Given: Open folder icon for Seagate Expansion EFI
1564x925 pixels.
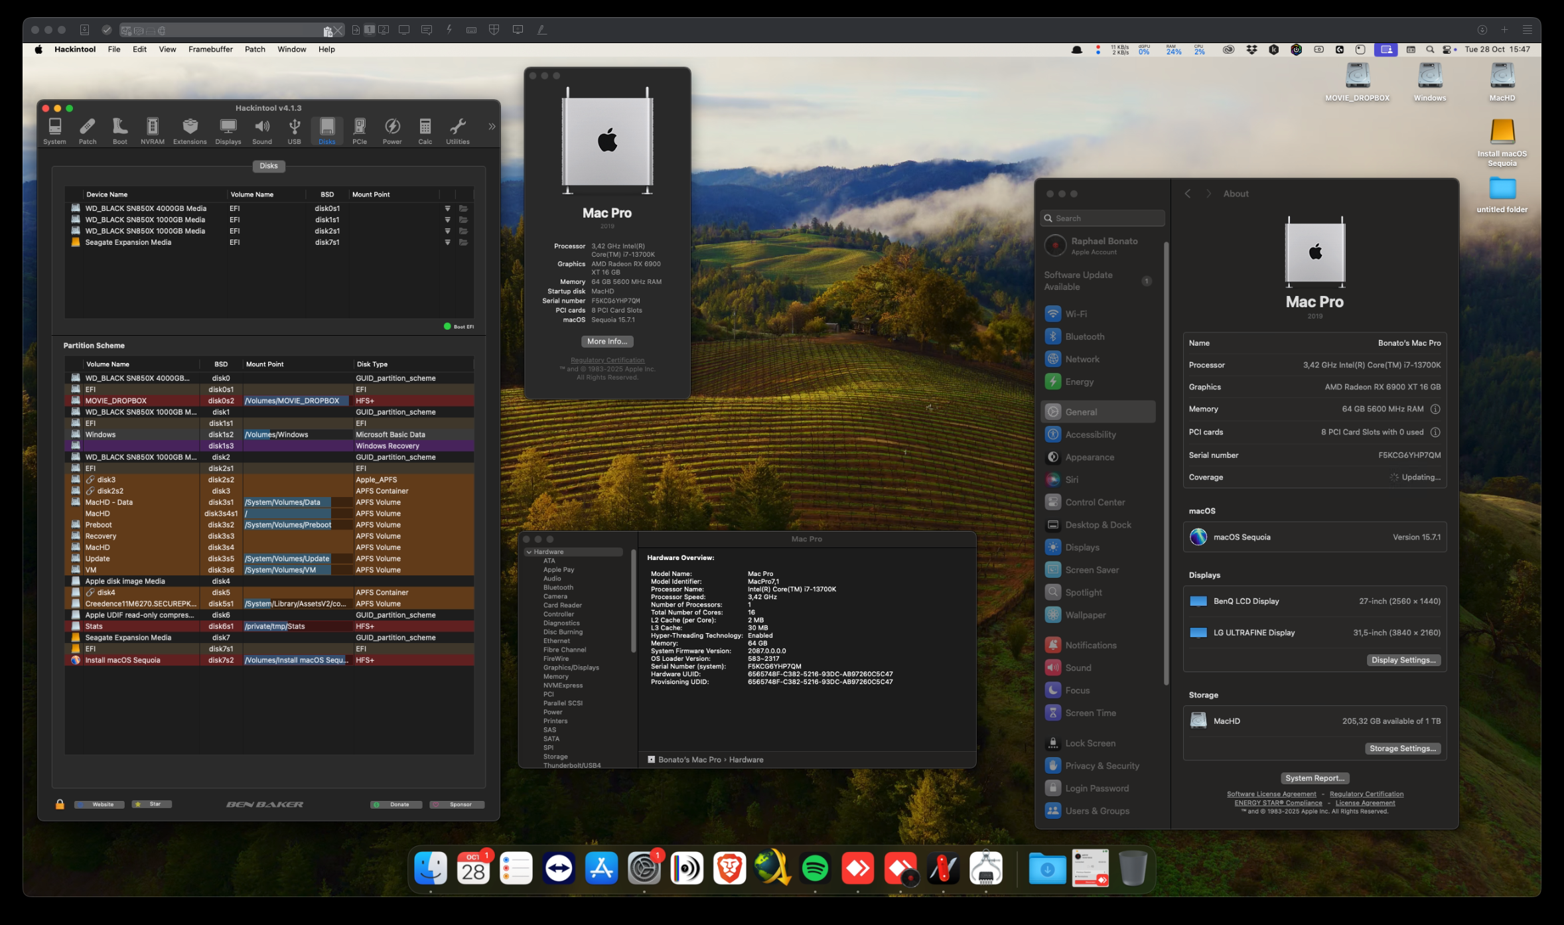Looking at the screenshot, I should click(463, 243).
